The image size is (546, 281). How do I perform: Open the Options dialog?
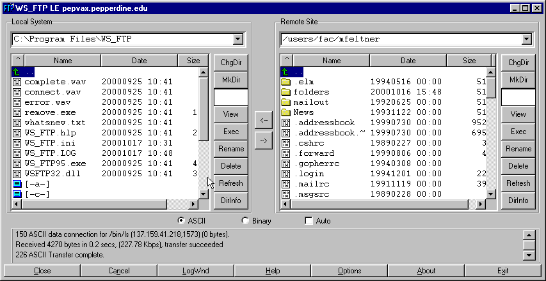coord(349,271)
